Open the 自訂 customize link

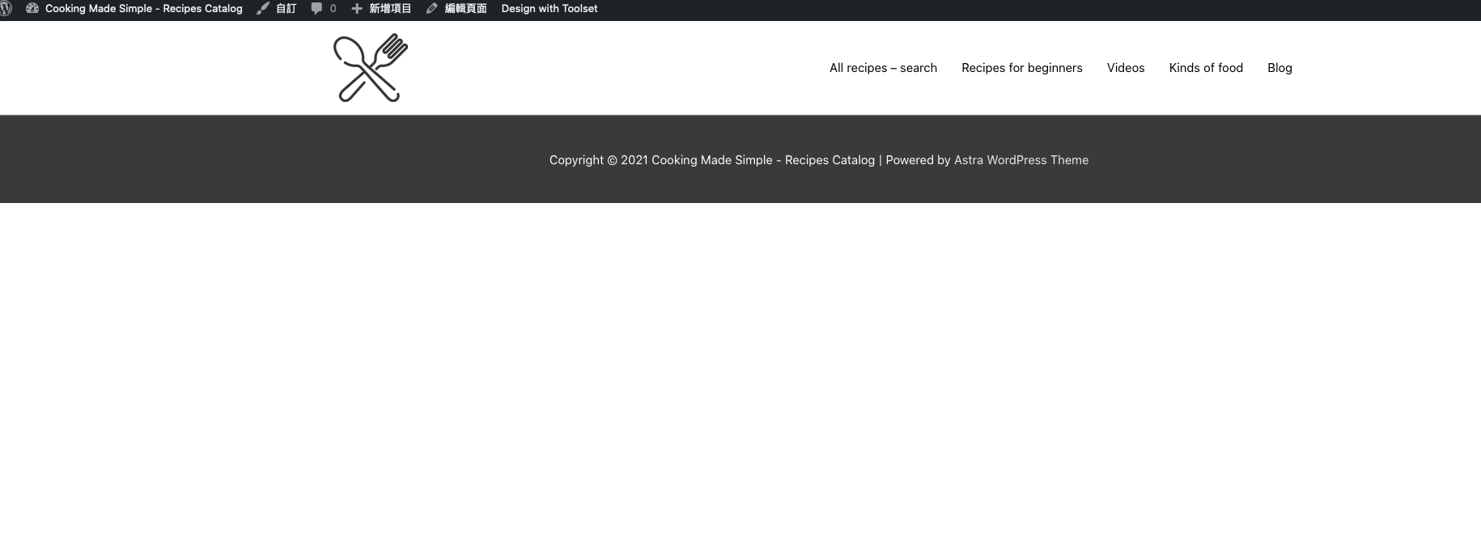click(286, 9)
